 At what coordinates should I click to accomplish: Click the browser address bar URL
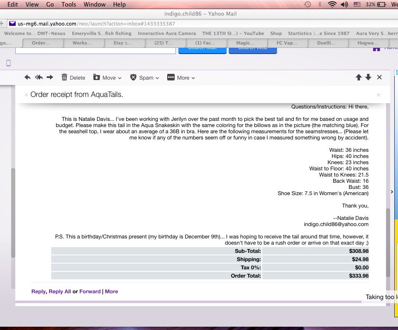point(96,24)
